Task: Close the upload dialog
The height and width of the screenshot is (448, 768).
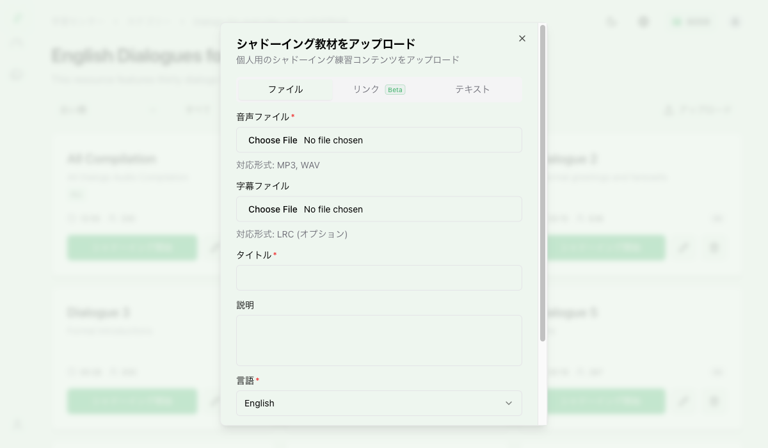Action: click(522, 38)
